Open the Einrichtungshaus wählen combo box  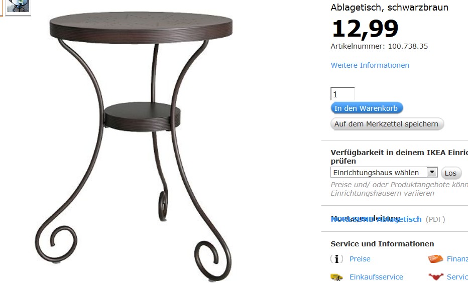pos(384,173)
